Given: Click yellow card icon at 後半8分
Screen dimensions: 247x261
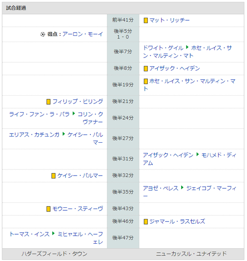Looking at the screenshot, I should coord(146,68).
